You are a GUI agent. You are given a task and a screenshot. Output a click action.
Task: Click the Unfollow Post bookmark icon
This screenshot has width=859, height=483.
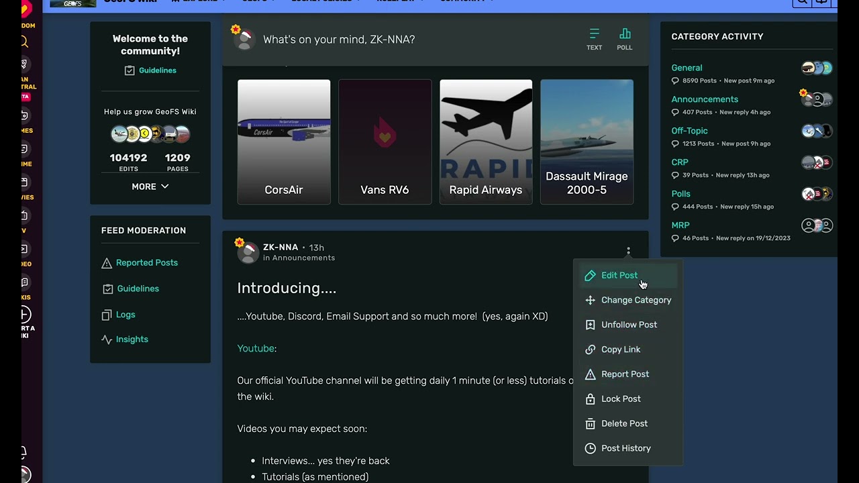(x=590, y=325)
